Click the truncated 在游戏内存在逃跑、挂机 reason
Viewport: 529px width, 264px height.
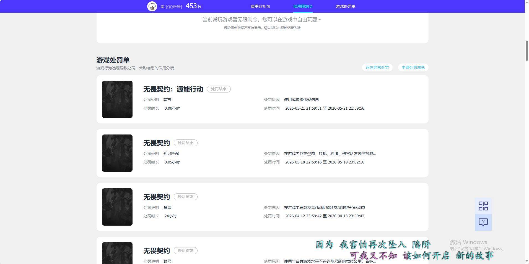point(330,154)
